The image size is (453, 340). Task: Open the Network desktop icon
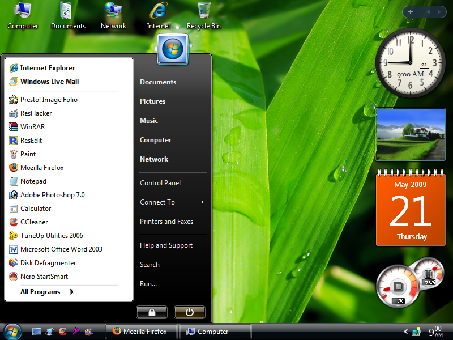(113, 16)
